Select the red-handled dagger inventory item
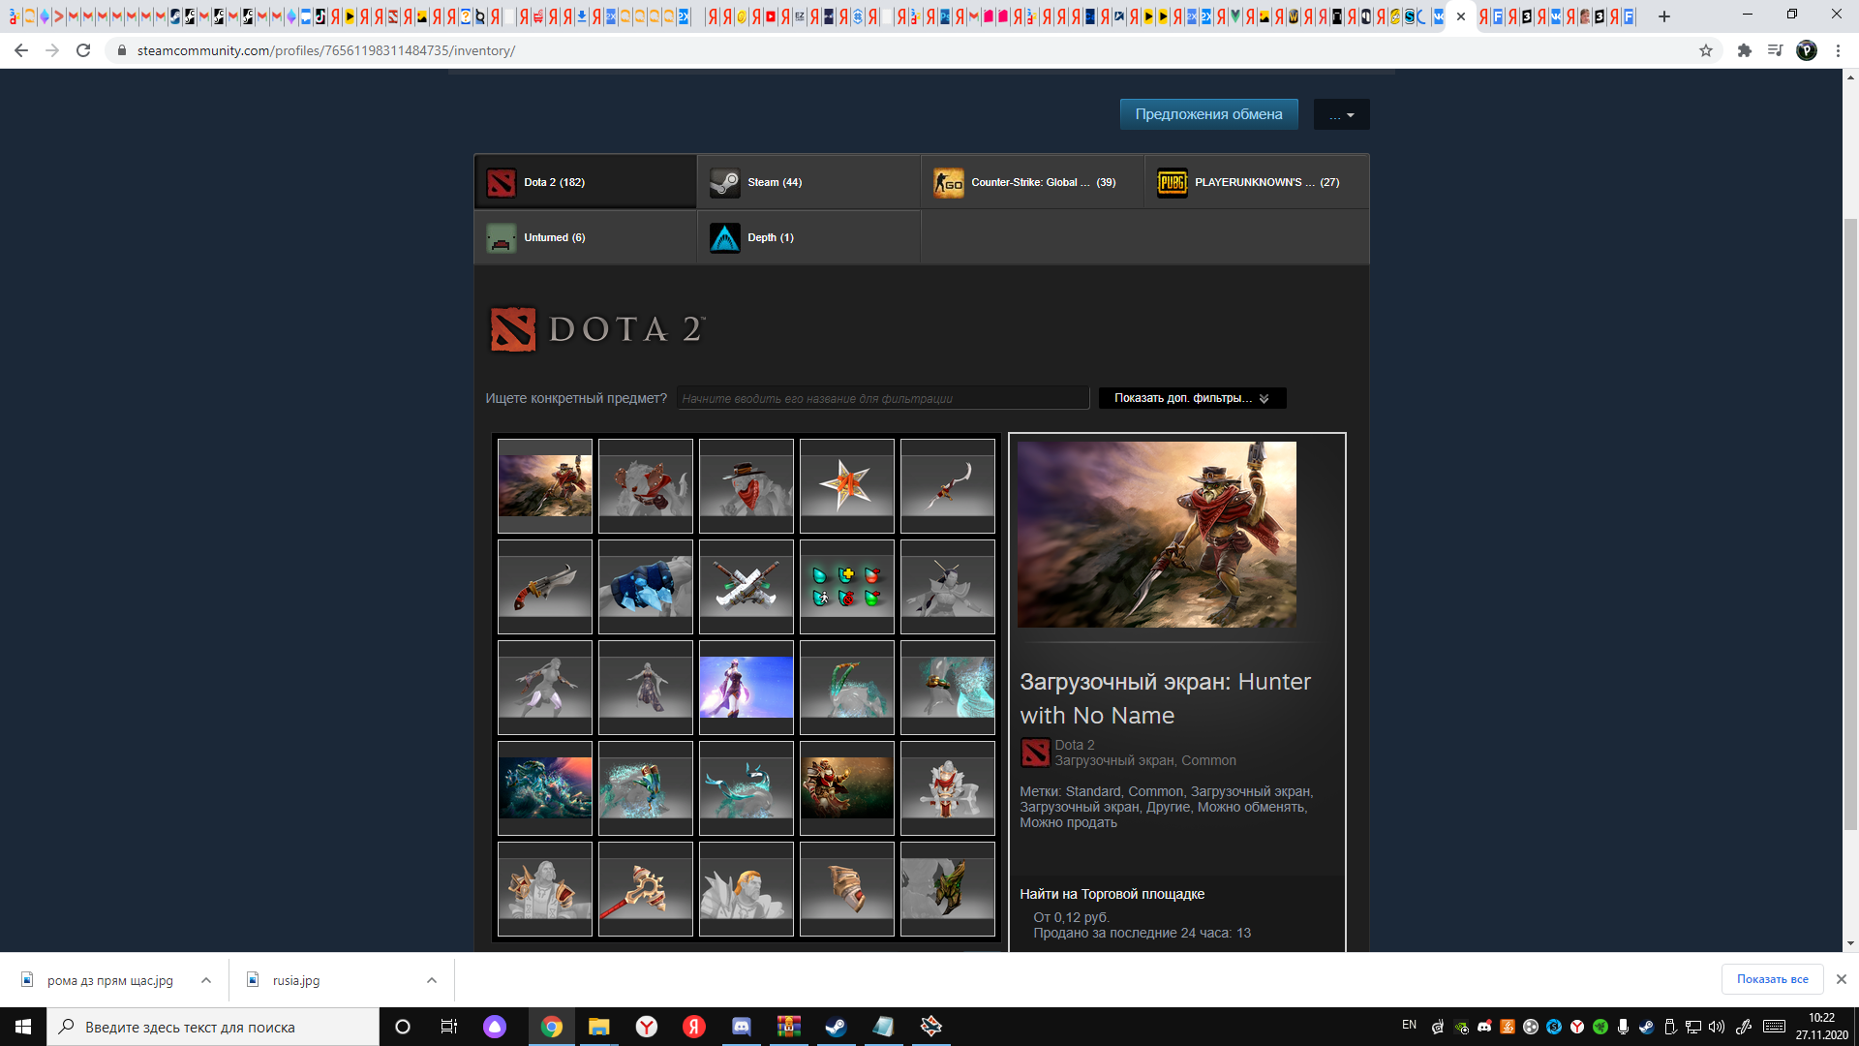 [x=545, y=587]
